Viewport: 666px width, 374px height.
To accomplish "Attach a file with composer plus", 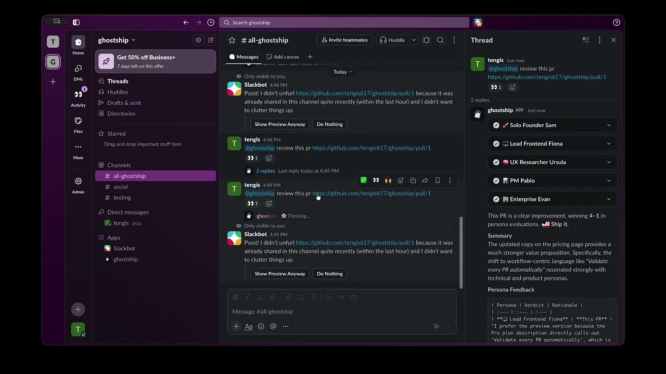I will [x=236, y=326].
